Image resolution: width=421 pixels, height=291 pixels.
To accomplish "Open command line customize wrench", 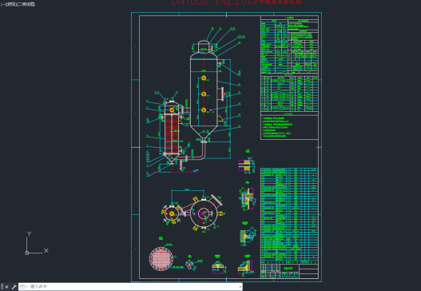I will (14, 287).
